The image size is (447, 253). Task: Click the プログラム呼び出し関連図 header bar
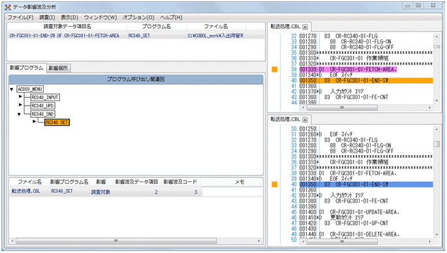[x=136, y=79]
